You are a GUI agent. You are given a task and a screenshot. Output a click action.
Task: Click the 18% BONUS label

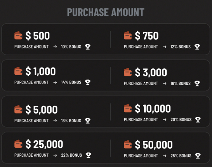(71, 121)
